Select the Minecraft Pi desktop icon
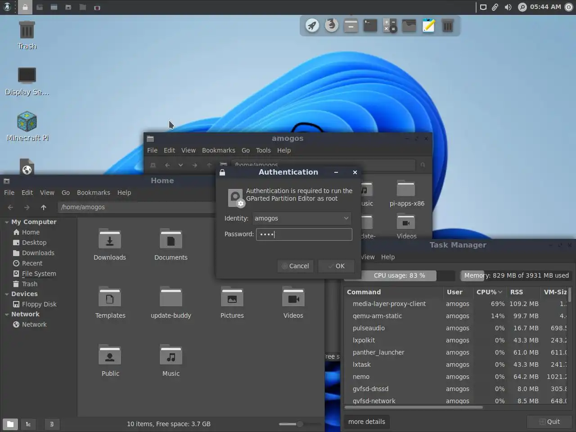 [x=27, y=126]
